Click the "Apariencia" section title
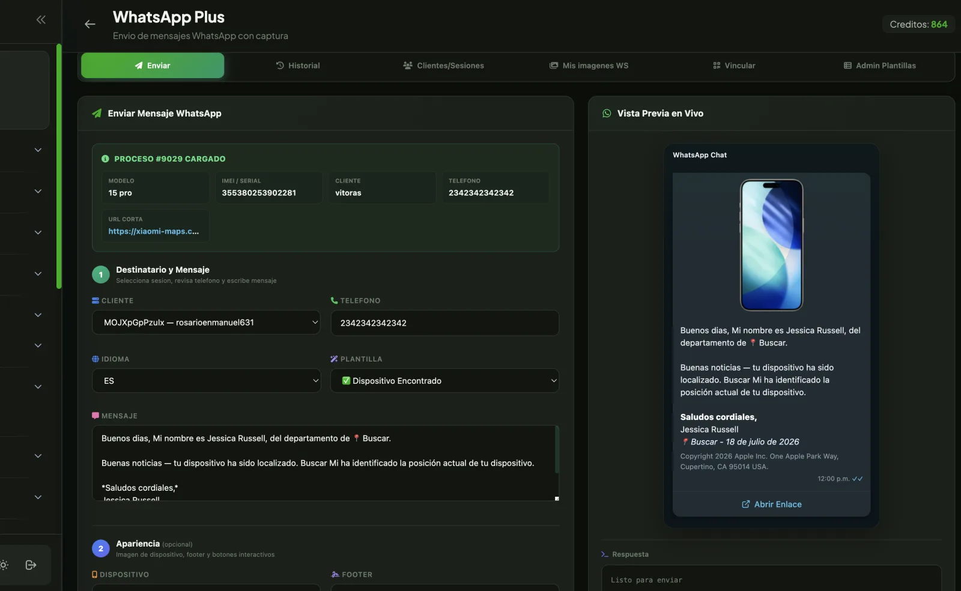 pyautogui.click(x=138, y=544)
